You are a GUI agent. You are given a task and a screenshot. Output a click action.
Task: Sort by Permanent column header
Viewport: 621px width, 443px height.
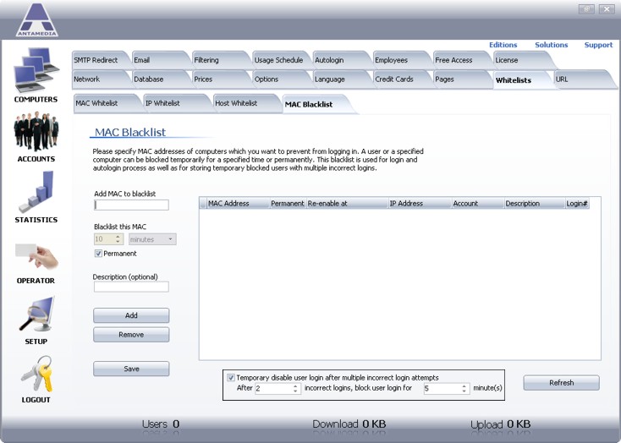coord(288,204)
